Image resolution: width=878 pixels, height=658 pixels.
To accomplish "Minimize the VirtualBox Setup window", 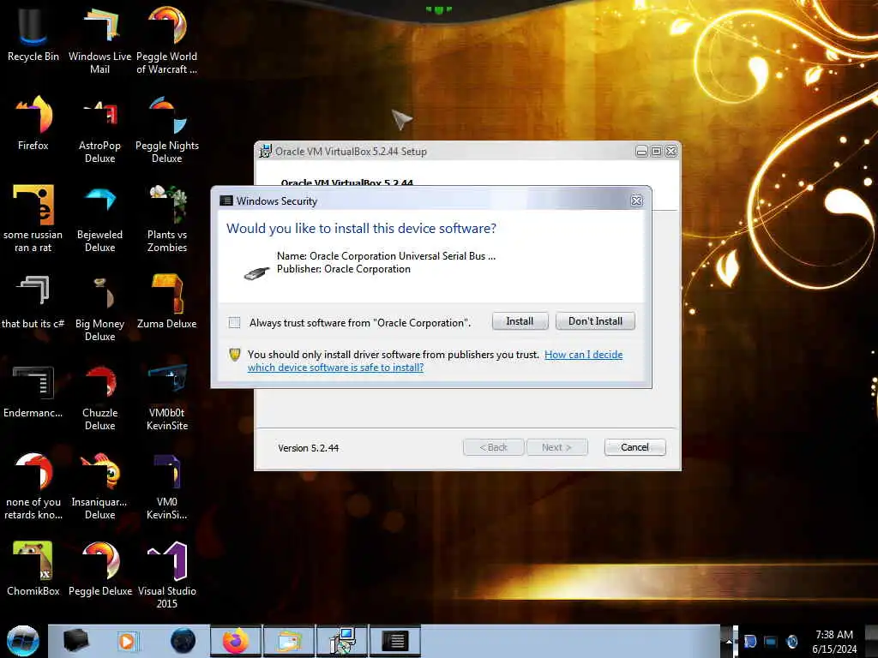I will coord(641,151).
